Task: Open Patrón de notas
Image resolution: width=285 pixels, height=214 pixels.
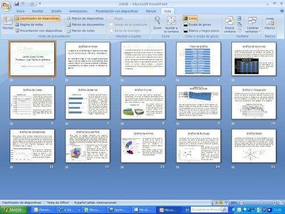Action: pyautogui.click(x=81, y=31)
